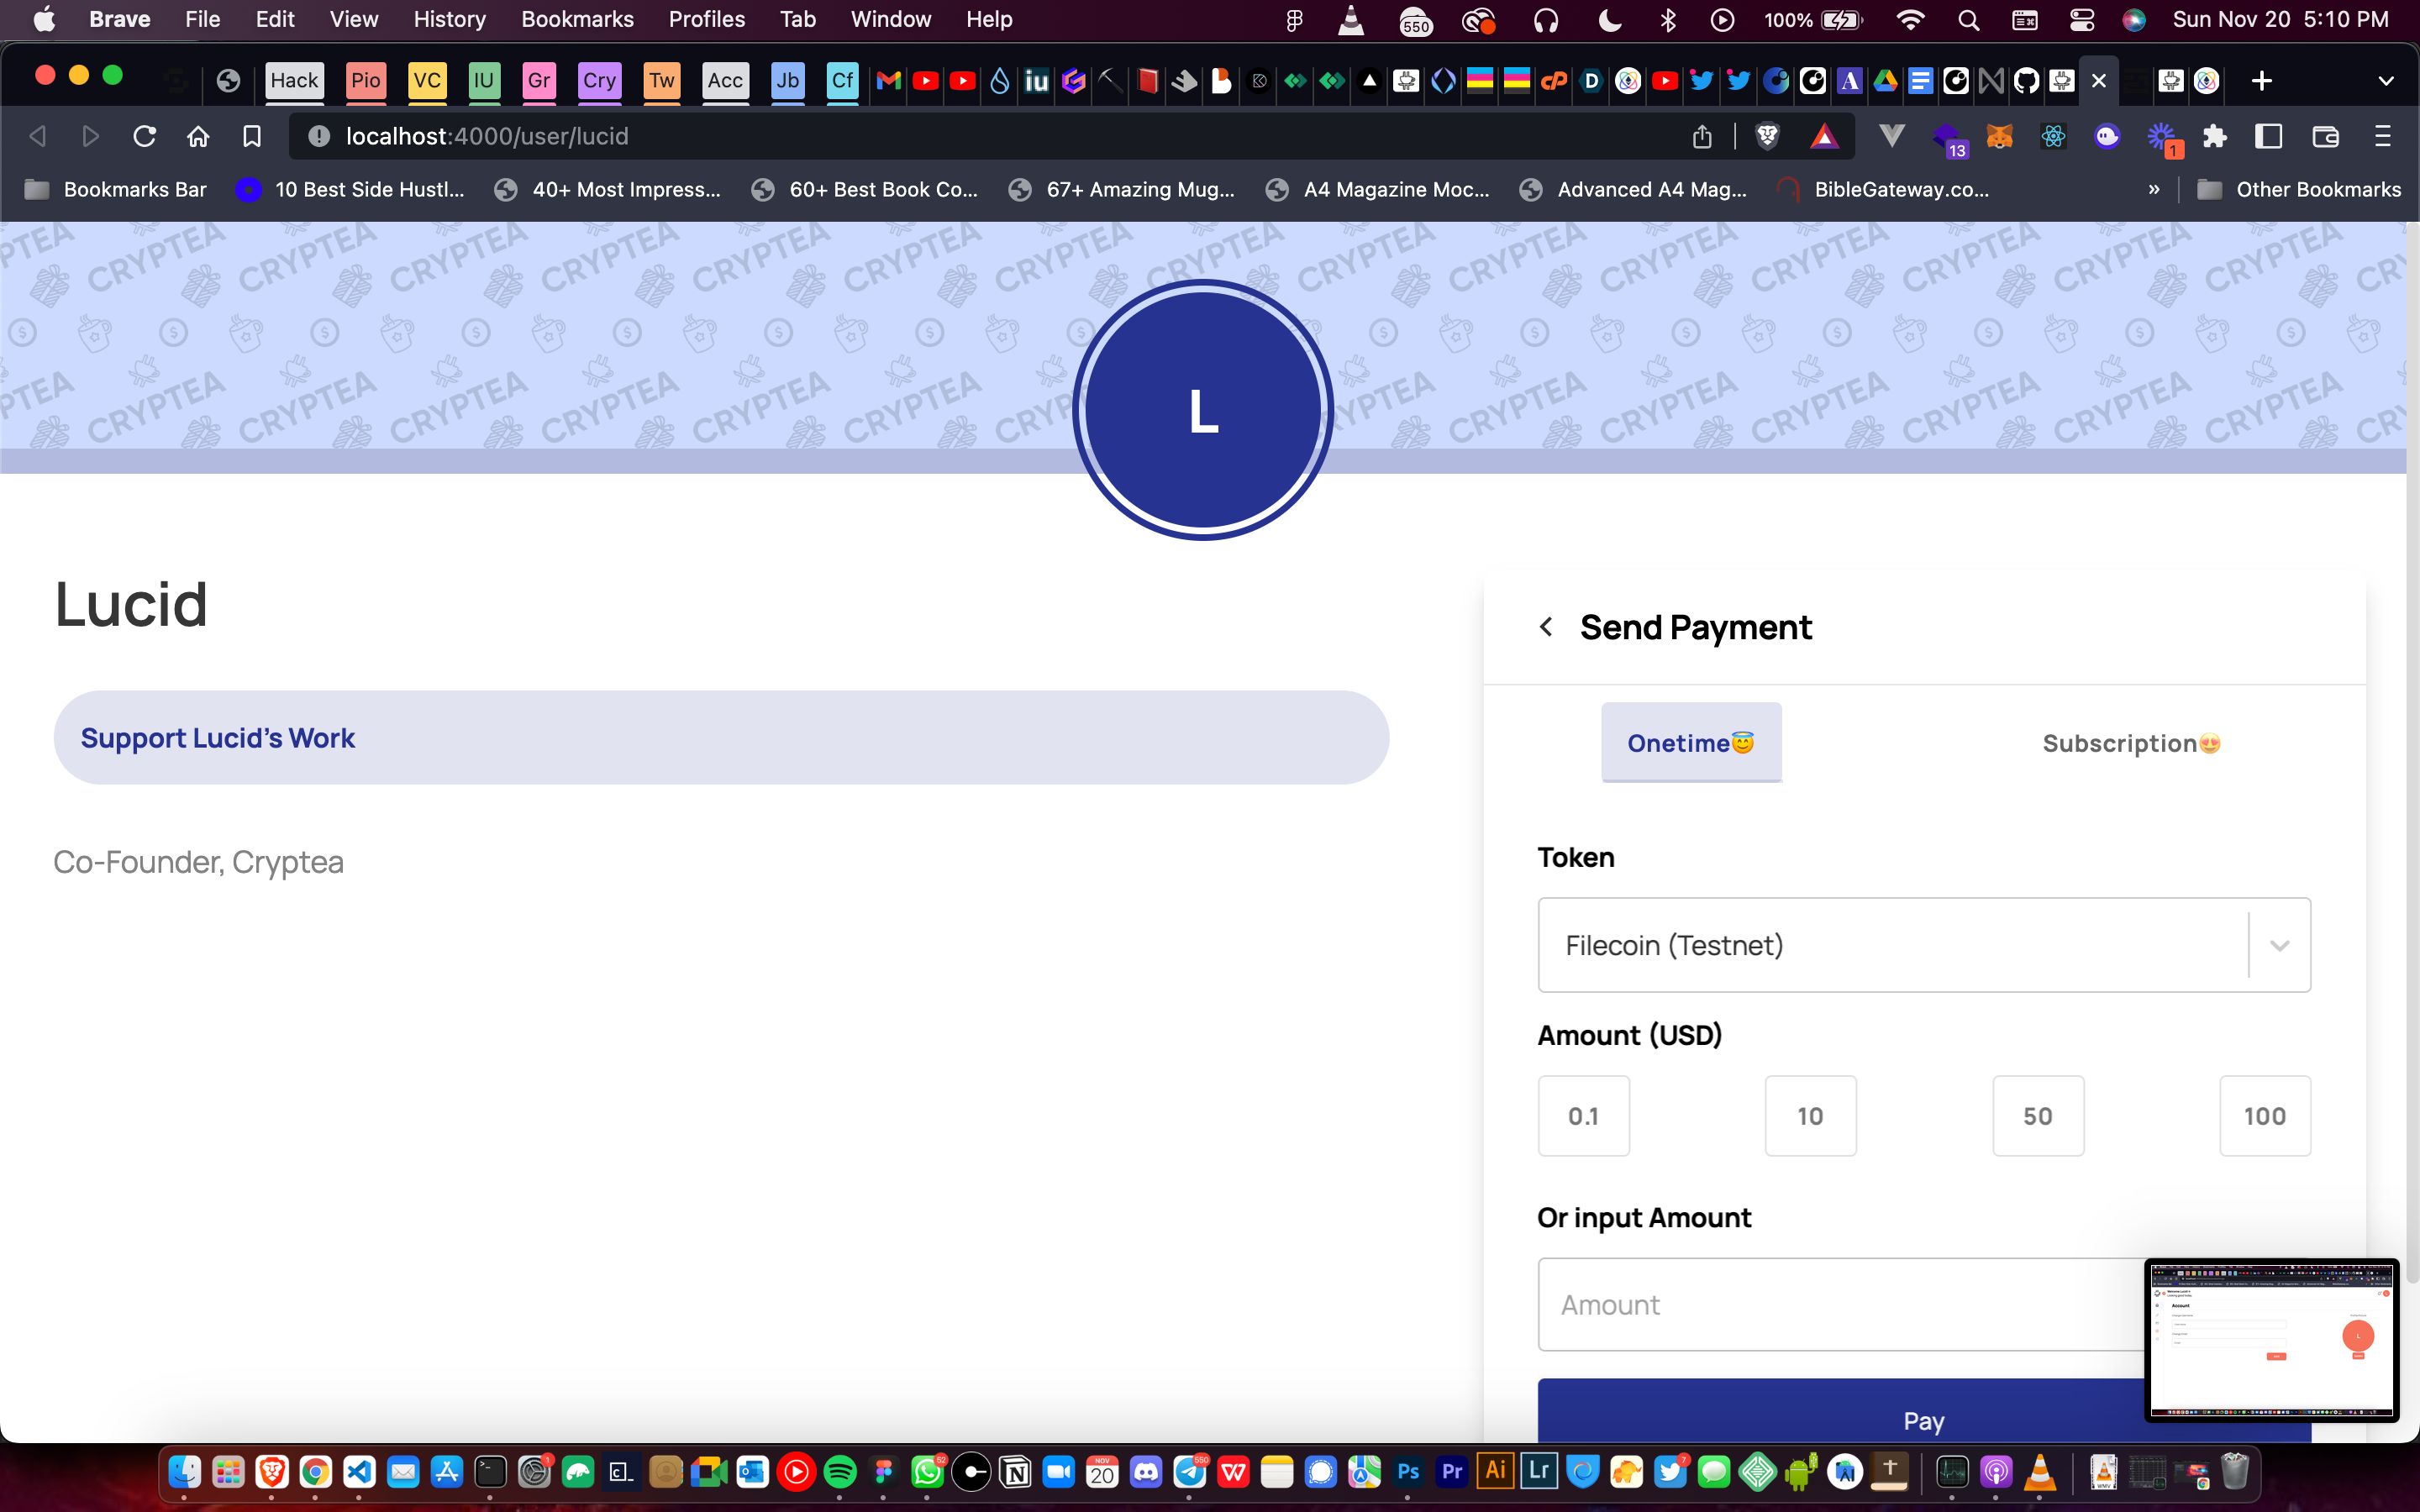Click the Spotify icon in dock
The width and height of the screenshot is (2420, 1512).
(839, 1473)
